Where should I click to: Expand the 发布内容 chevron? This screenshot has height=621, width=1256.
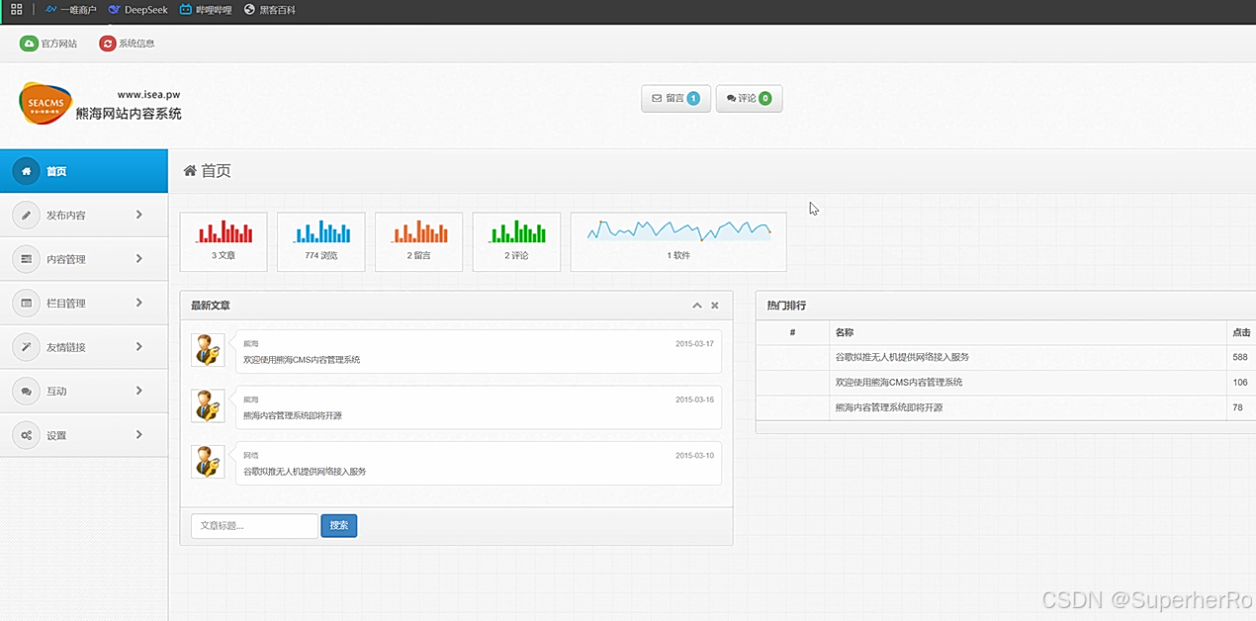pyautogui.click(x=139, y=215)
